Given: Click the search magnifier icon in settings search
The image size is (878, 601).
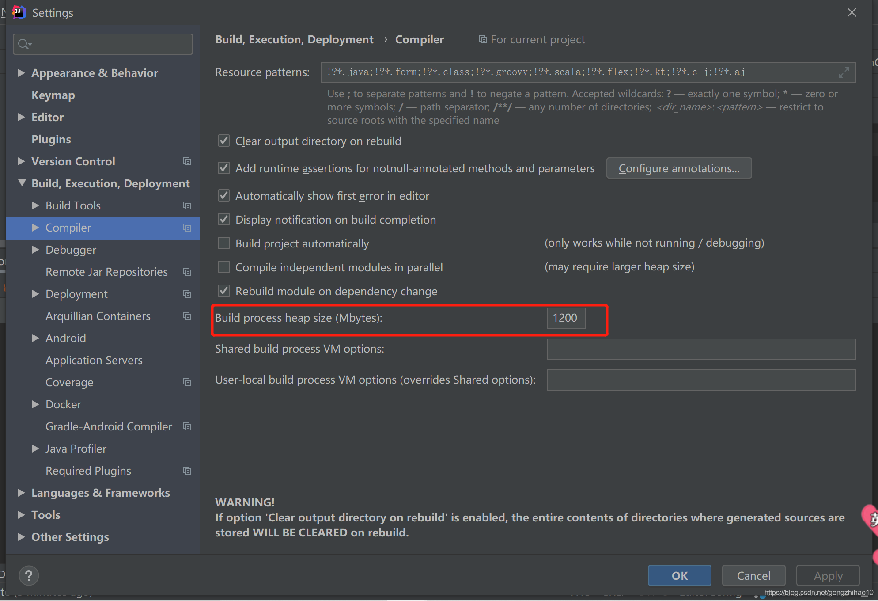Looking at the screenshot, I should click(24, 44).
